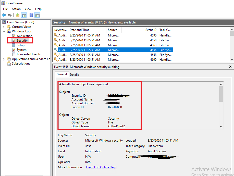Click the Task Category value File System

pos(155,146)
